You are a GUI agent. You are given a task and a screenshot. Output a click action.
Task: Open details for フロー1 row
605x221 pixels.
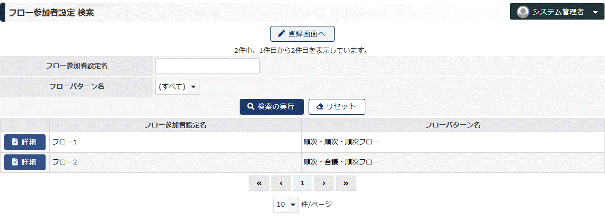click(x=25, y=142)
